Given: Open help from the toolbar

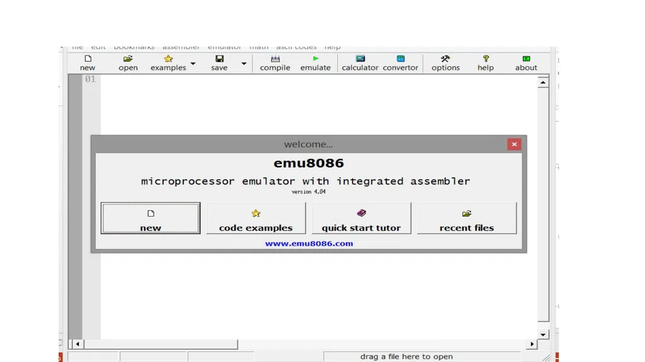Looking at the screenshot, I should [x=486, y=63].
